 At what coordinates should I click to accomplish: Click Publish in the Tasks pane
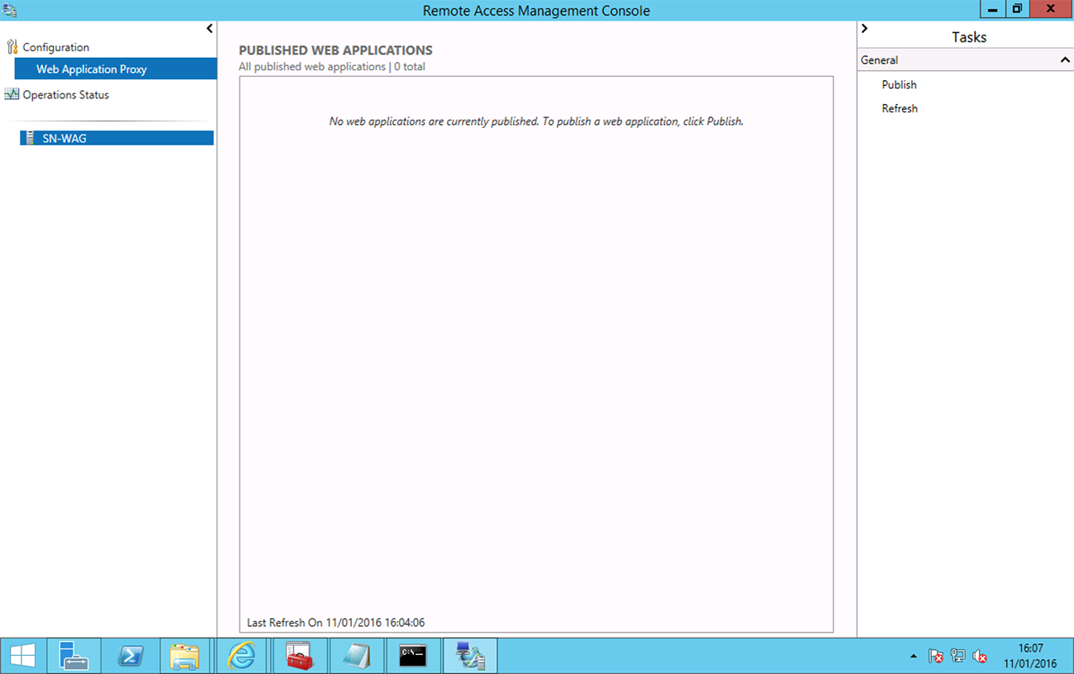(x=899, y=84)
